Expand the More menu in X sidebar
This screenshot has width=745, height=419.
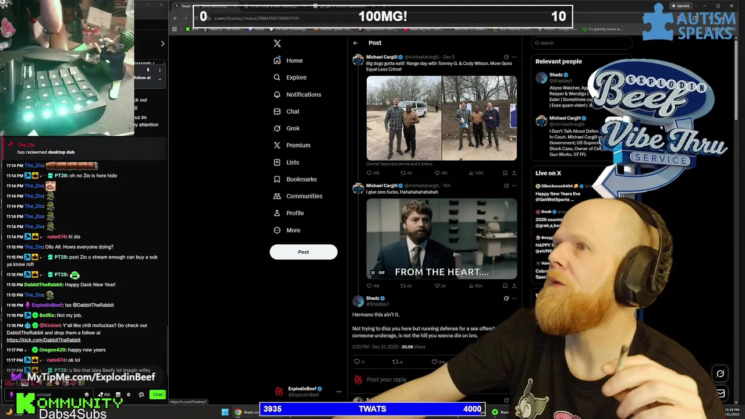pyautogui.click(x=287, y=230)
